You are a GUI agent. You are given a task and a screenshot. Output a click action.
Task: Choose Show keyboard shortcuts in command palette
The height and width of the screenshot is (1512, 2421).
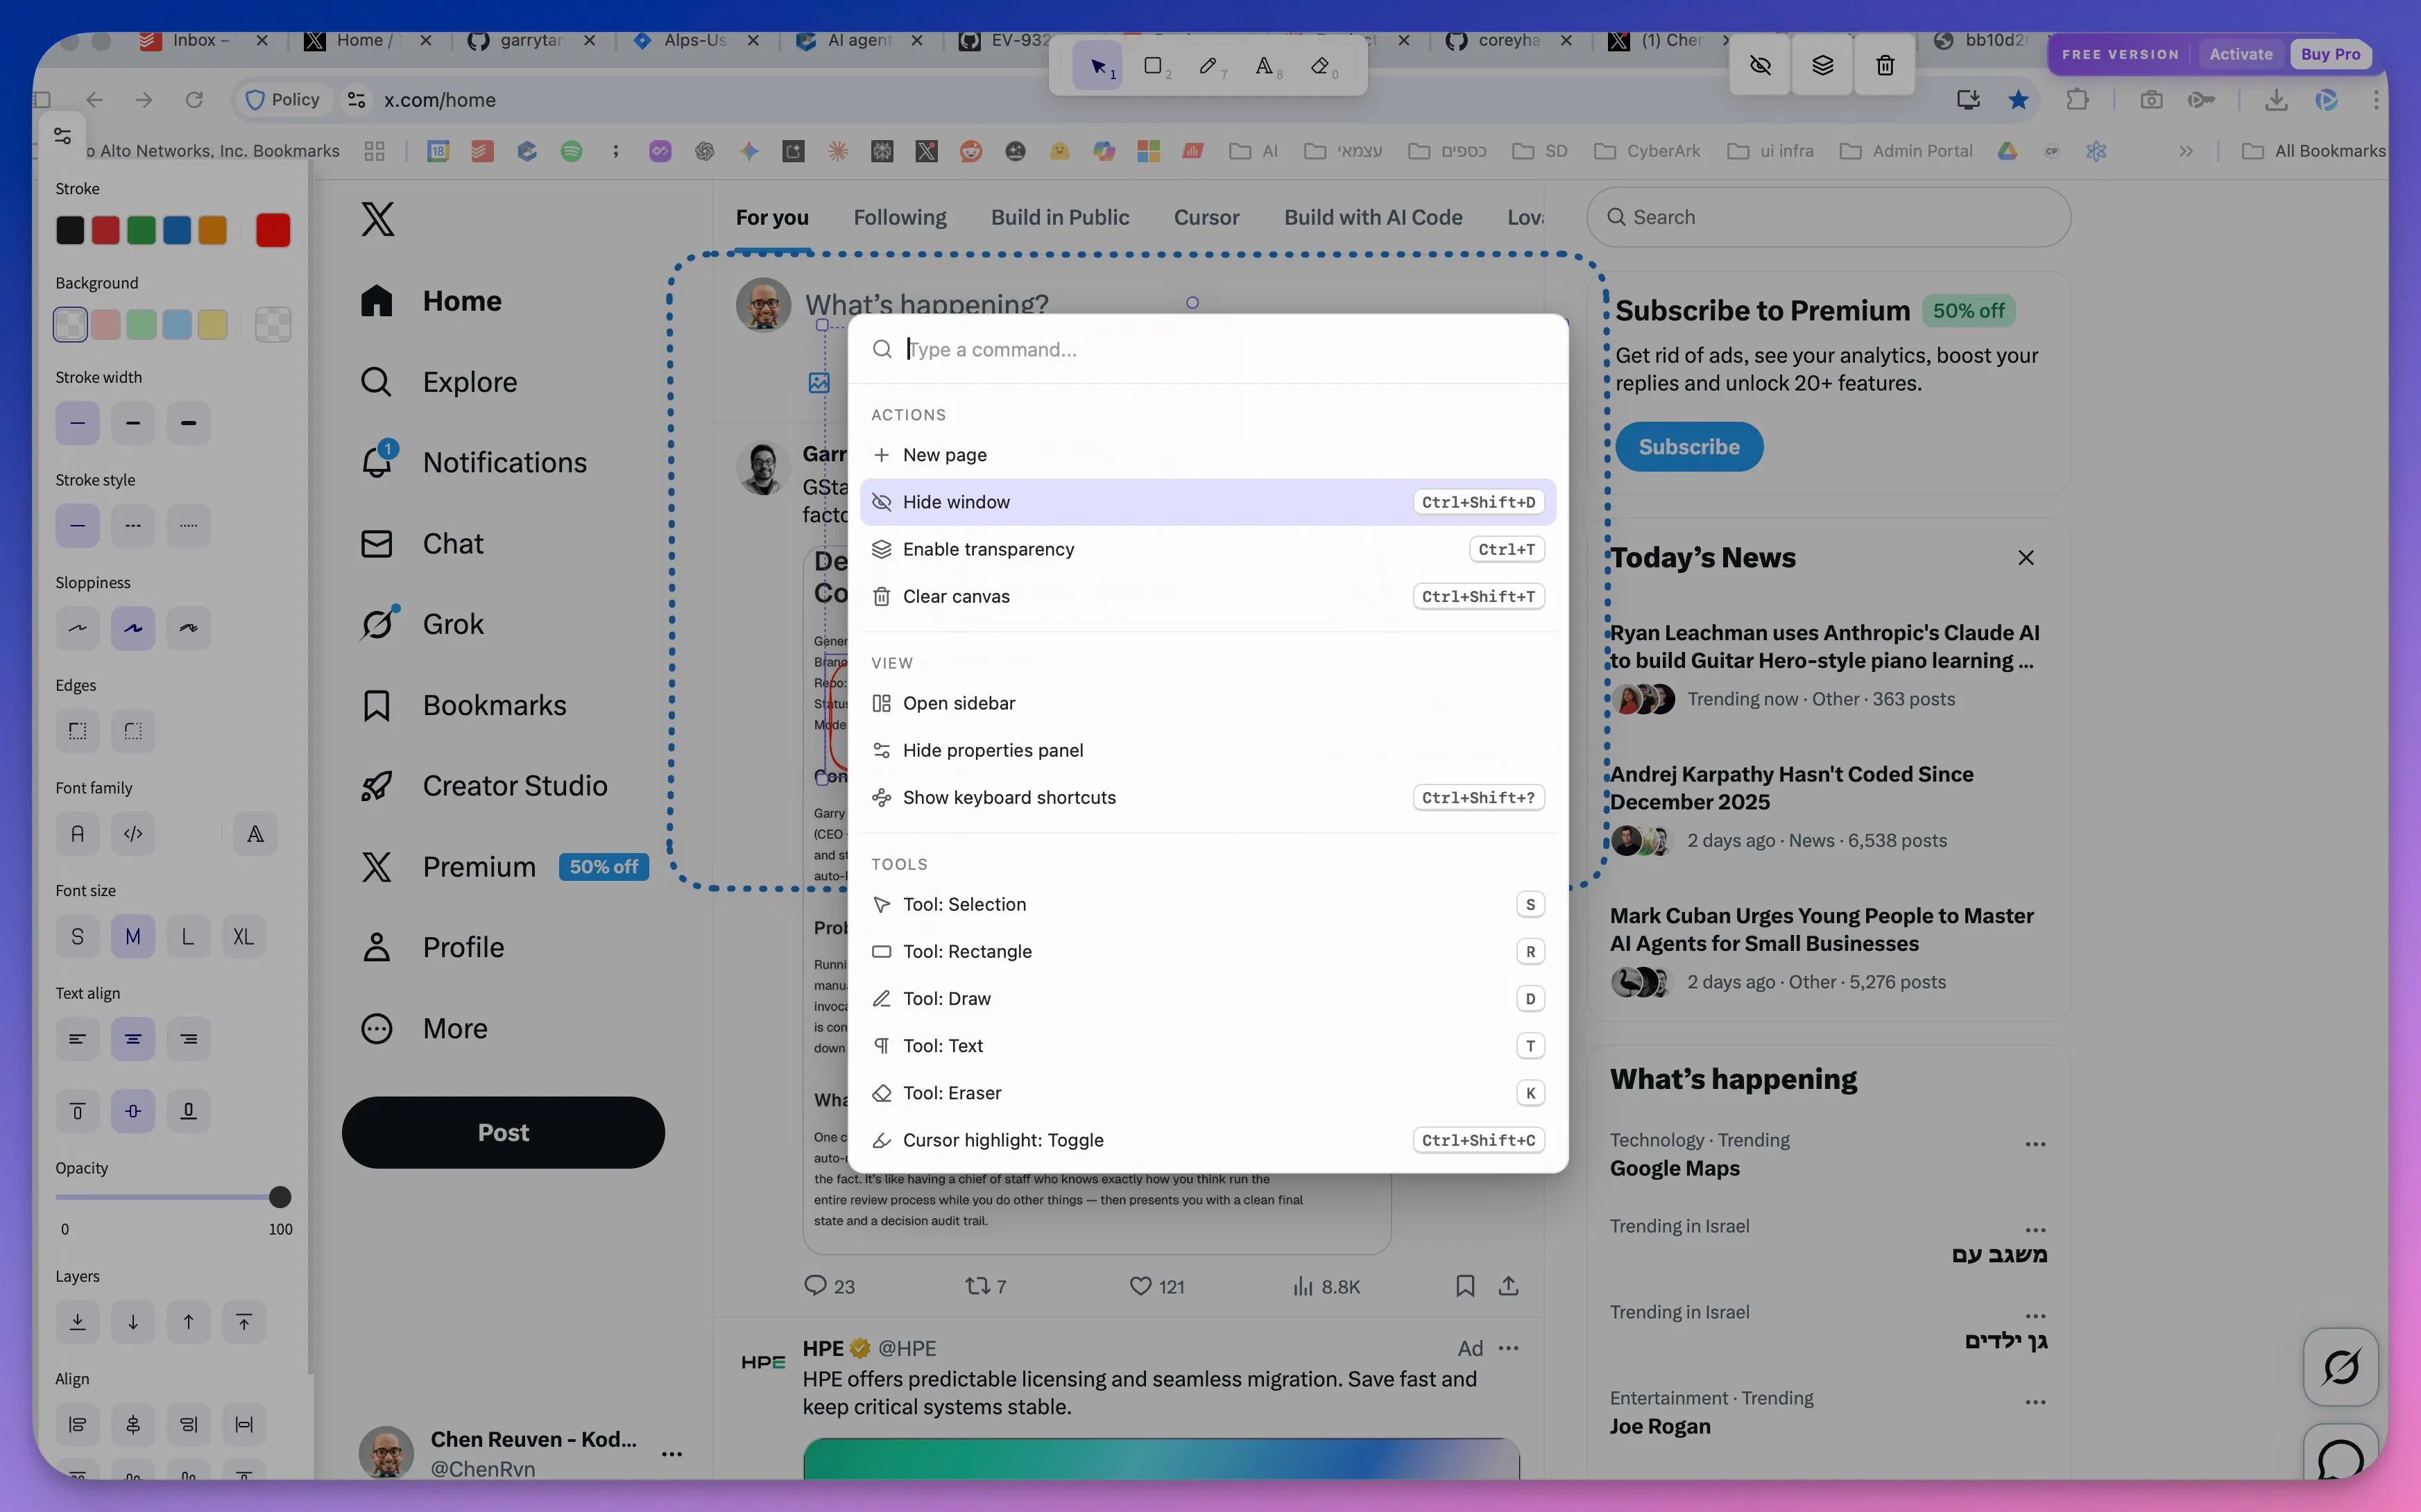1208,798
